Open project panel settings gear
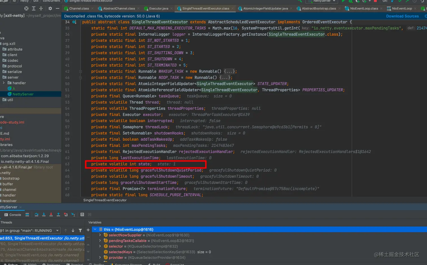This screenshot has width=427, height=265. point(50,8)
